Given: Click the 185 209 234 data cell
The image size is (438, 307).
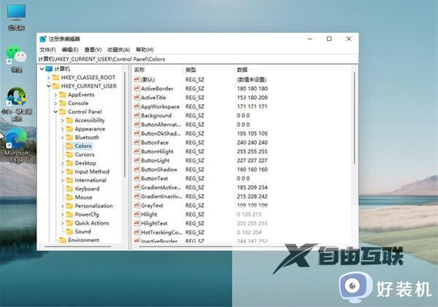Looking at the screenshot, I should coord(253,187).
